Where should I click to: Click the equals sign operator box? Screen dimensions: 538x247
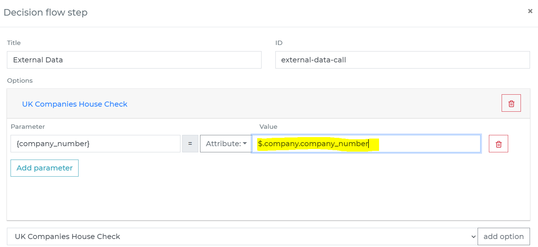tap(190, 144)
